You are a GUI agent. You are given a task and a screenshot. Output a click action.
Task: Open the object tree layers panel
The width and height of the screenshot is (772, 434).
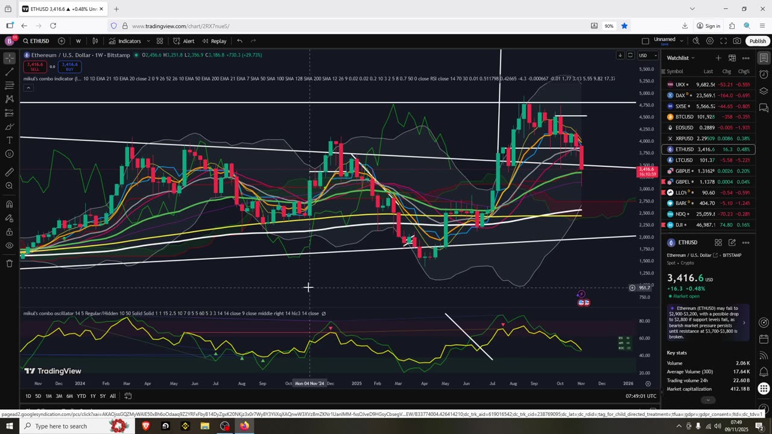764,91
